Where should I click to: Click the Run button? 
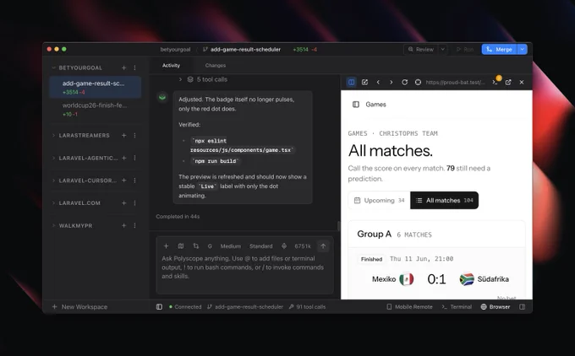click(464, 50)
